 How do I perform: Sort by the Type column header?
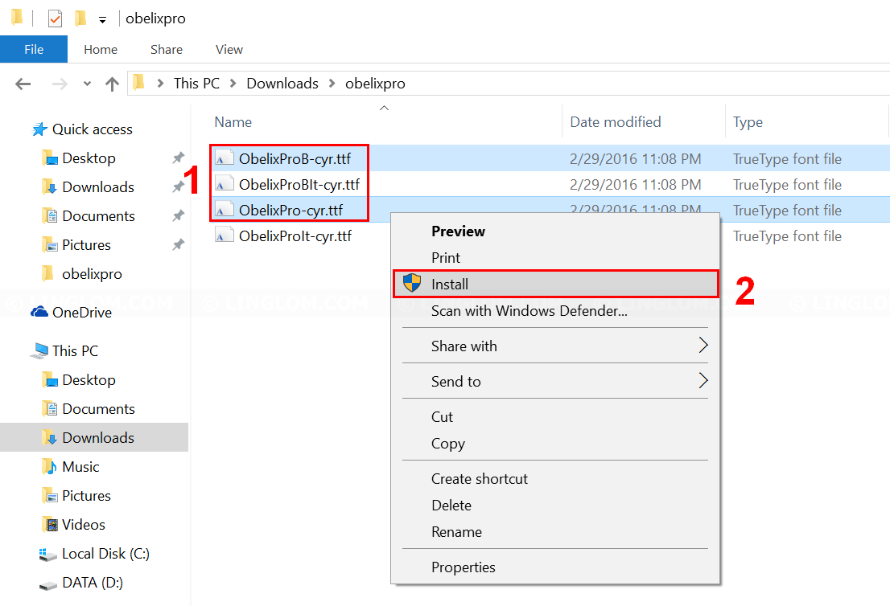(748, 122)
